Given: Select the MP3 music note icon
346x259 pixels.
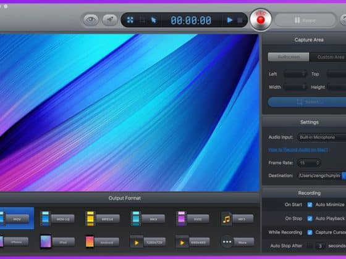Looking at the screenshot, I should tap(227, 219).
